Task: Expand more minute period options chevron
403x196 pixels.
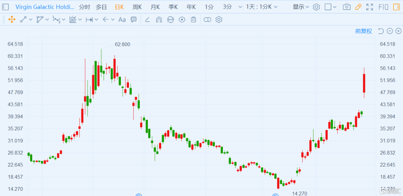Action: click(240, 7)
